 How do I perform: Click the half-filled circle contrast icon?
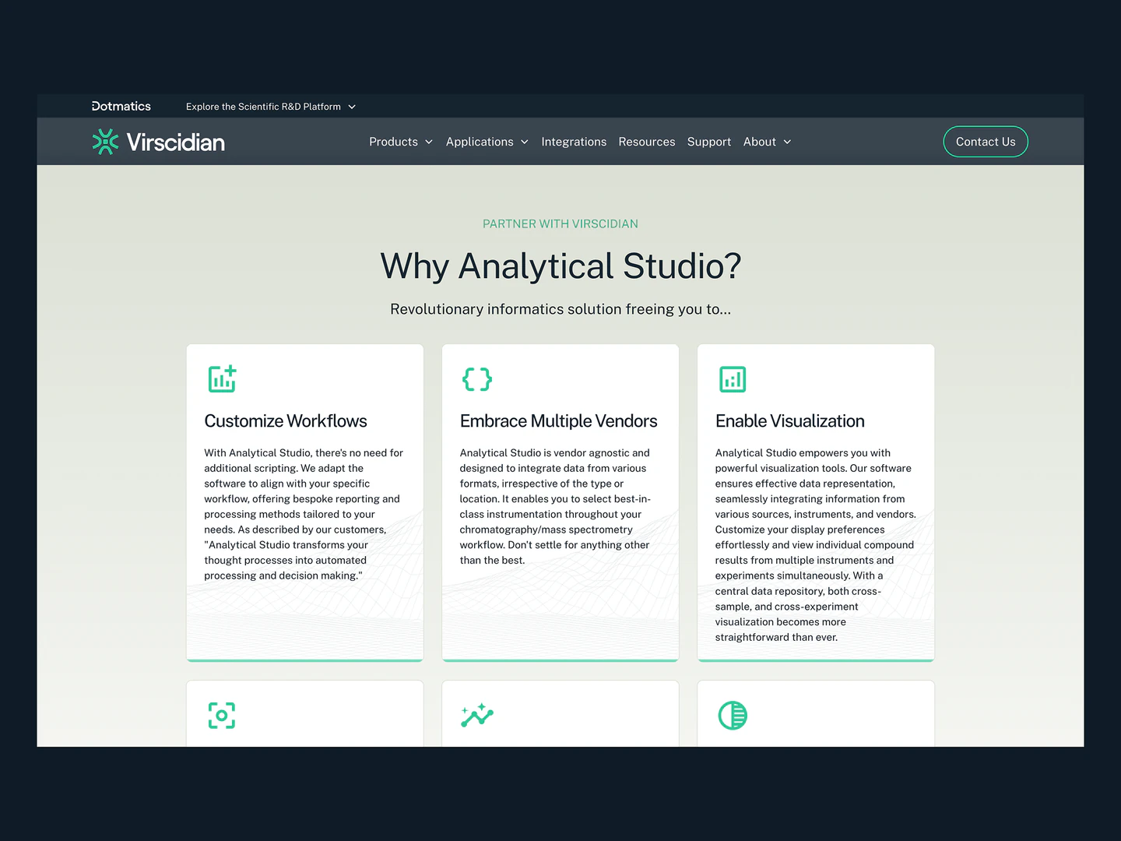pyautogui.click(x=733, y=716)
